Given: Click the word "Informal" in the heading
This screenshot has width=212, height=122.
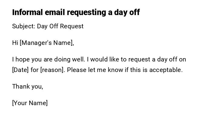Looking at the screenshot, I should click(28, 13).
